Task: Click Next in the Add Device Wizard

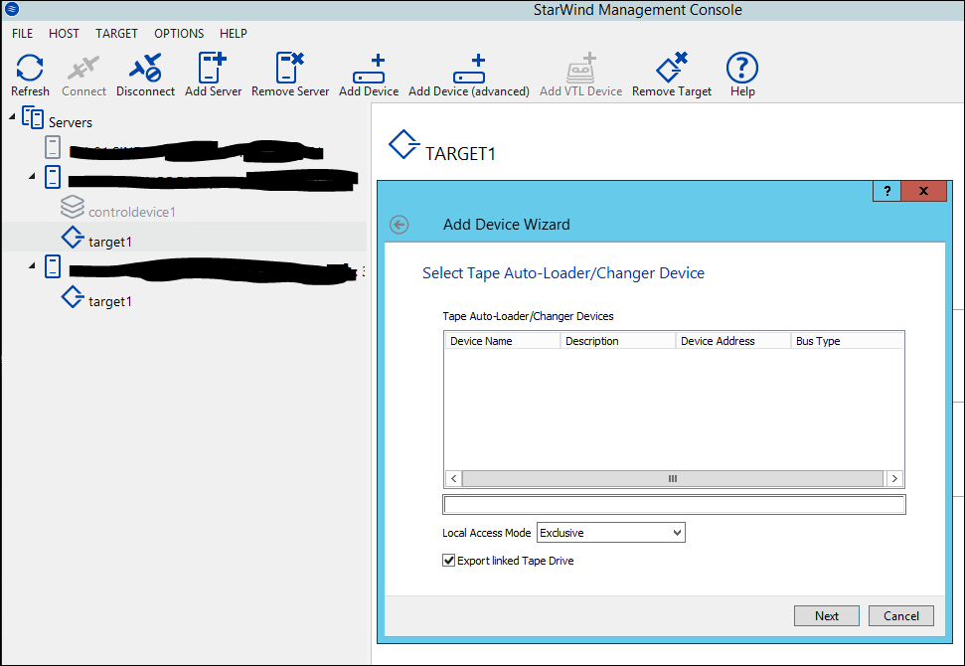Action: [x=827, y=615]
